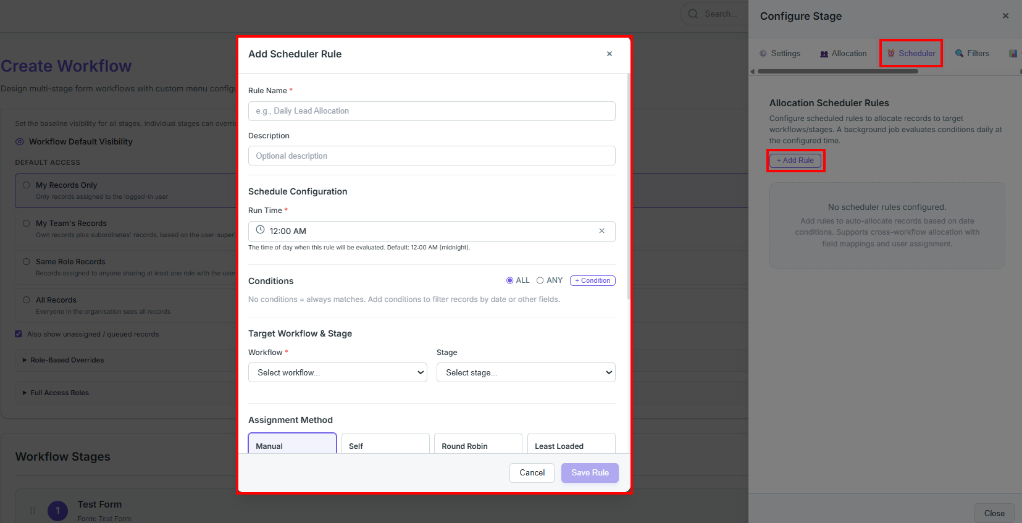This screenshot has width=1022, height=523.
Task: Choose the Round Robin assignment method
Action: [479, 443]
